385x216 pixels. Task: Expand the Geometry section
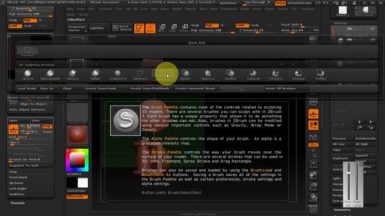point(342,209)
